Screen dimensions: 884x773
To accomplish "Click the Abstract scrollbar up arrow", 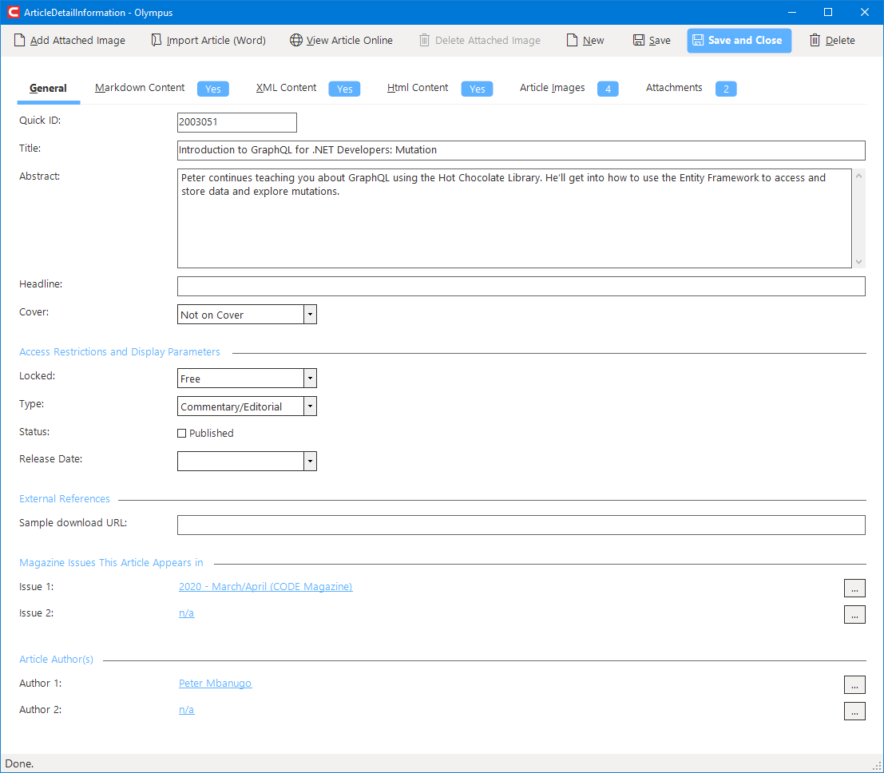I will (x=858, y=176).
